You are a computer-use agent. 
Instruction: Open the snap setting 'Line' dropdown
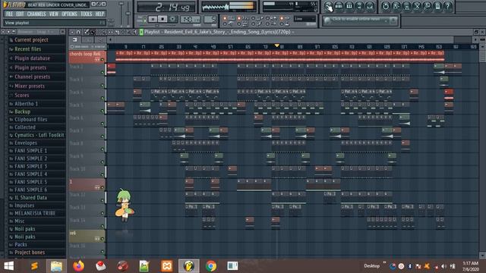305,19
